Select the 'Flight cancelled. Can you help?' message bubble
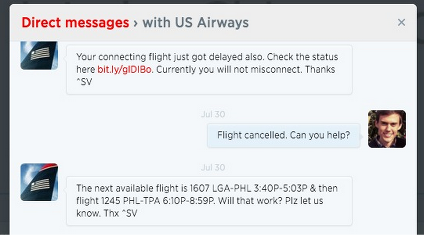Viewport: 425px width, 236px height. 283,135
